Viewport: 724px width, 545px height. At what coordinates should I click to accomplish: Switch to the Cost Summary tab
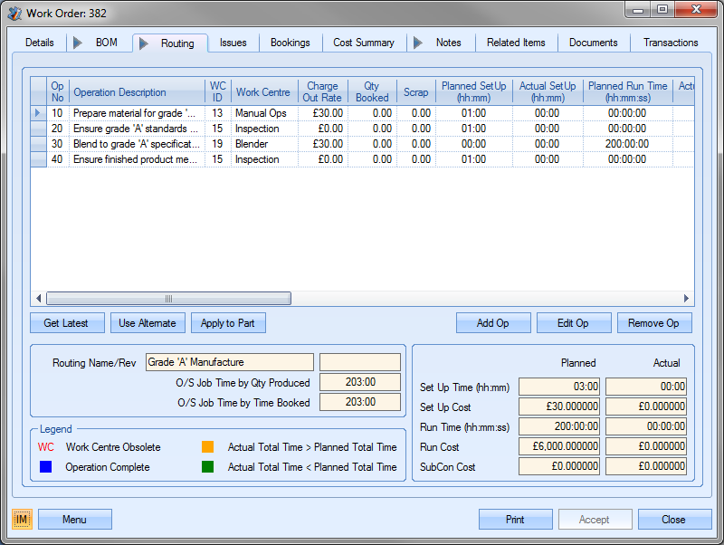pos(363,43)
